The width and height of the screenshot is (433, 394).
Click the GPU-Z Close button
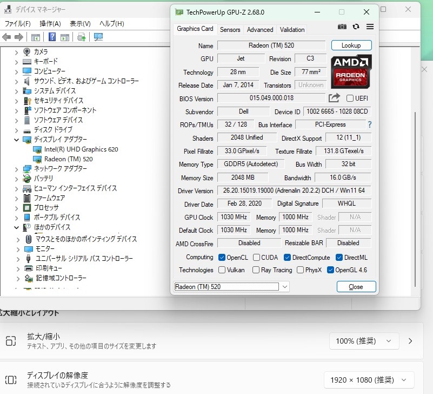pos(356,287)
